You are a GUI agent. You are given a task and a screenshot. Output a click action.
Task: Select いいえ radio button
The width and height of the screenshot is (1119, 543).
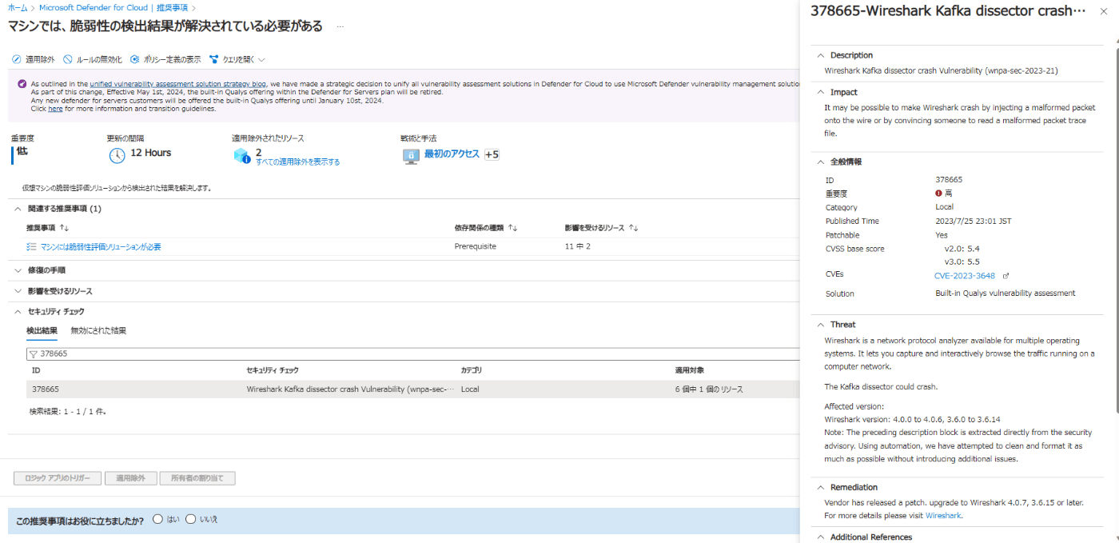click(x=190, y=519)
